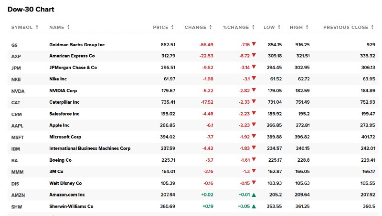Click red down arrow in Apple row

tap(254, 125)
